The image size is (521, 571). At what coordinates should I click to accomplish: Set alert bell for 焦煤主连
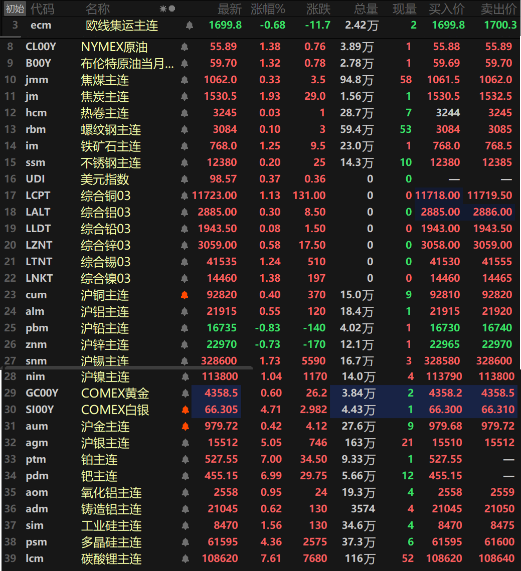pos(185,80)
